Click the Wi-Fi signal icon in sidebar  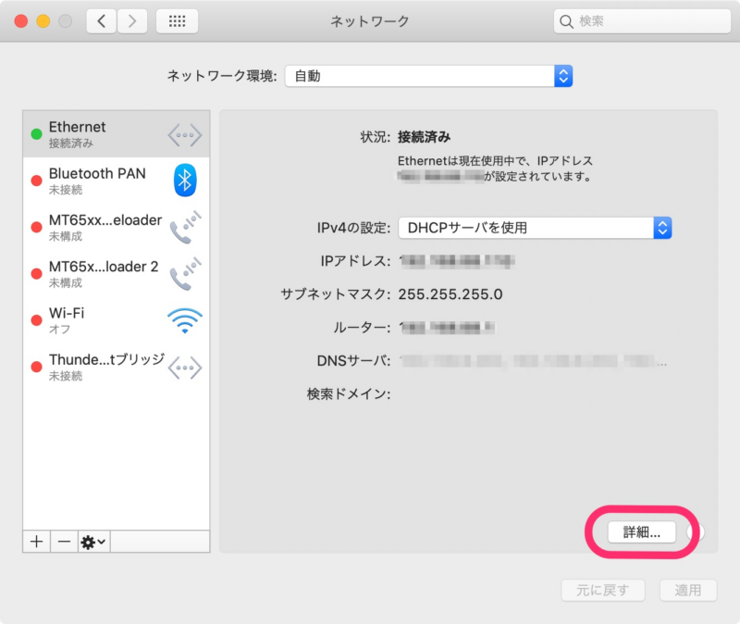185,320
